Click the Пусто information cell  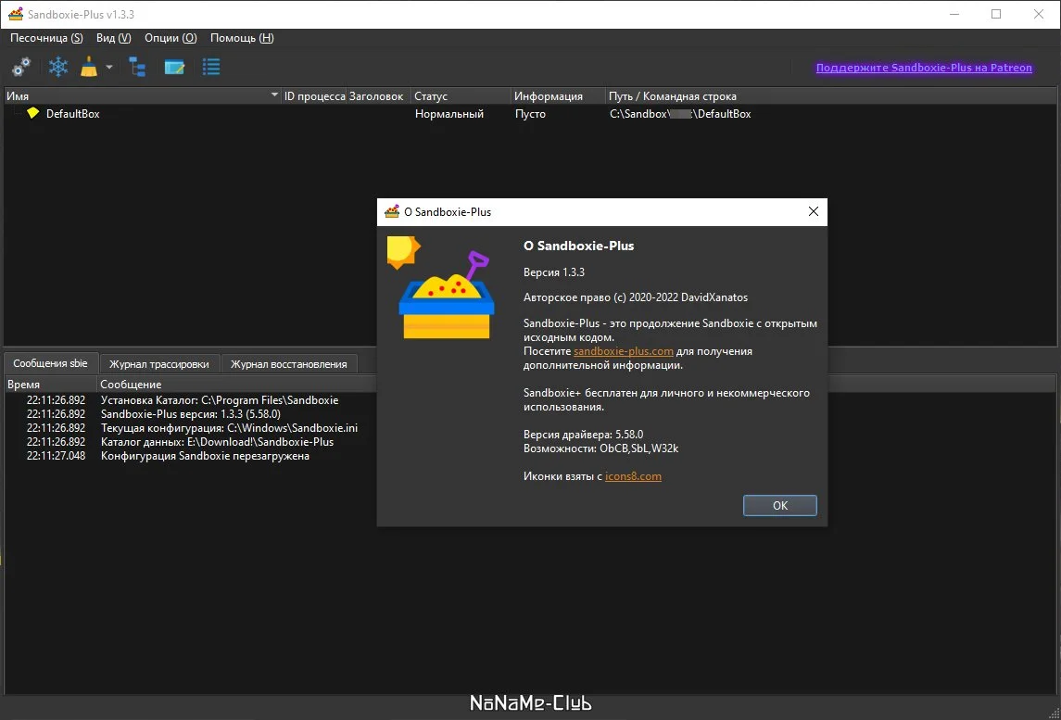coord(530,114)
